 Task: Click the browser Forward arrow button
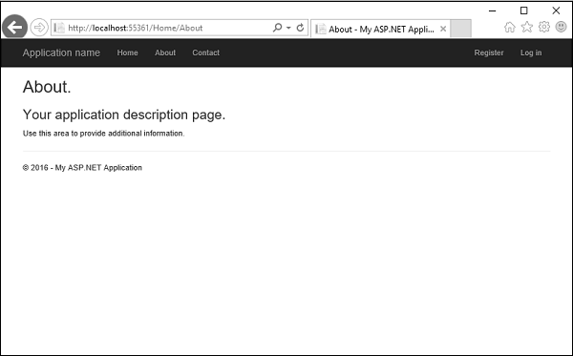(x=39, y=28)
